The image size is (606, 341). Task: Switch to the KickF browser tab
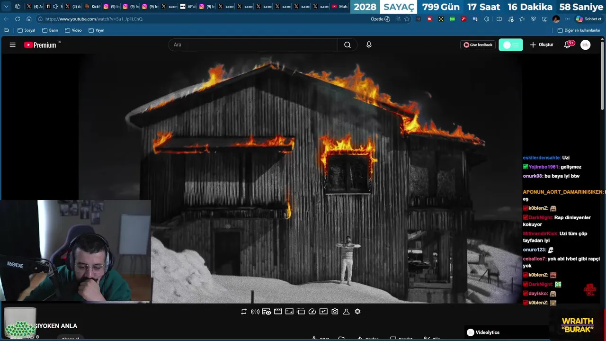pyautogui.click(x=92, y=7)
